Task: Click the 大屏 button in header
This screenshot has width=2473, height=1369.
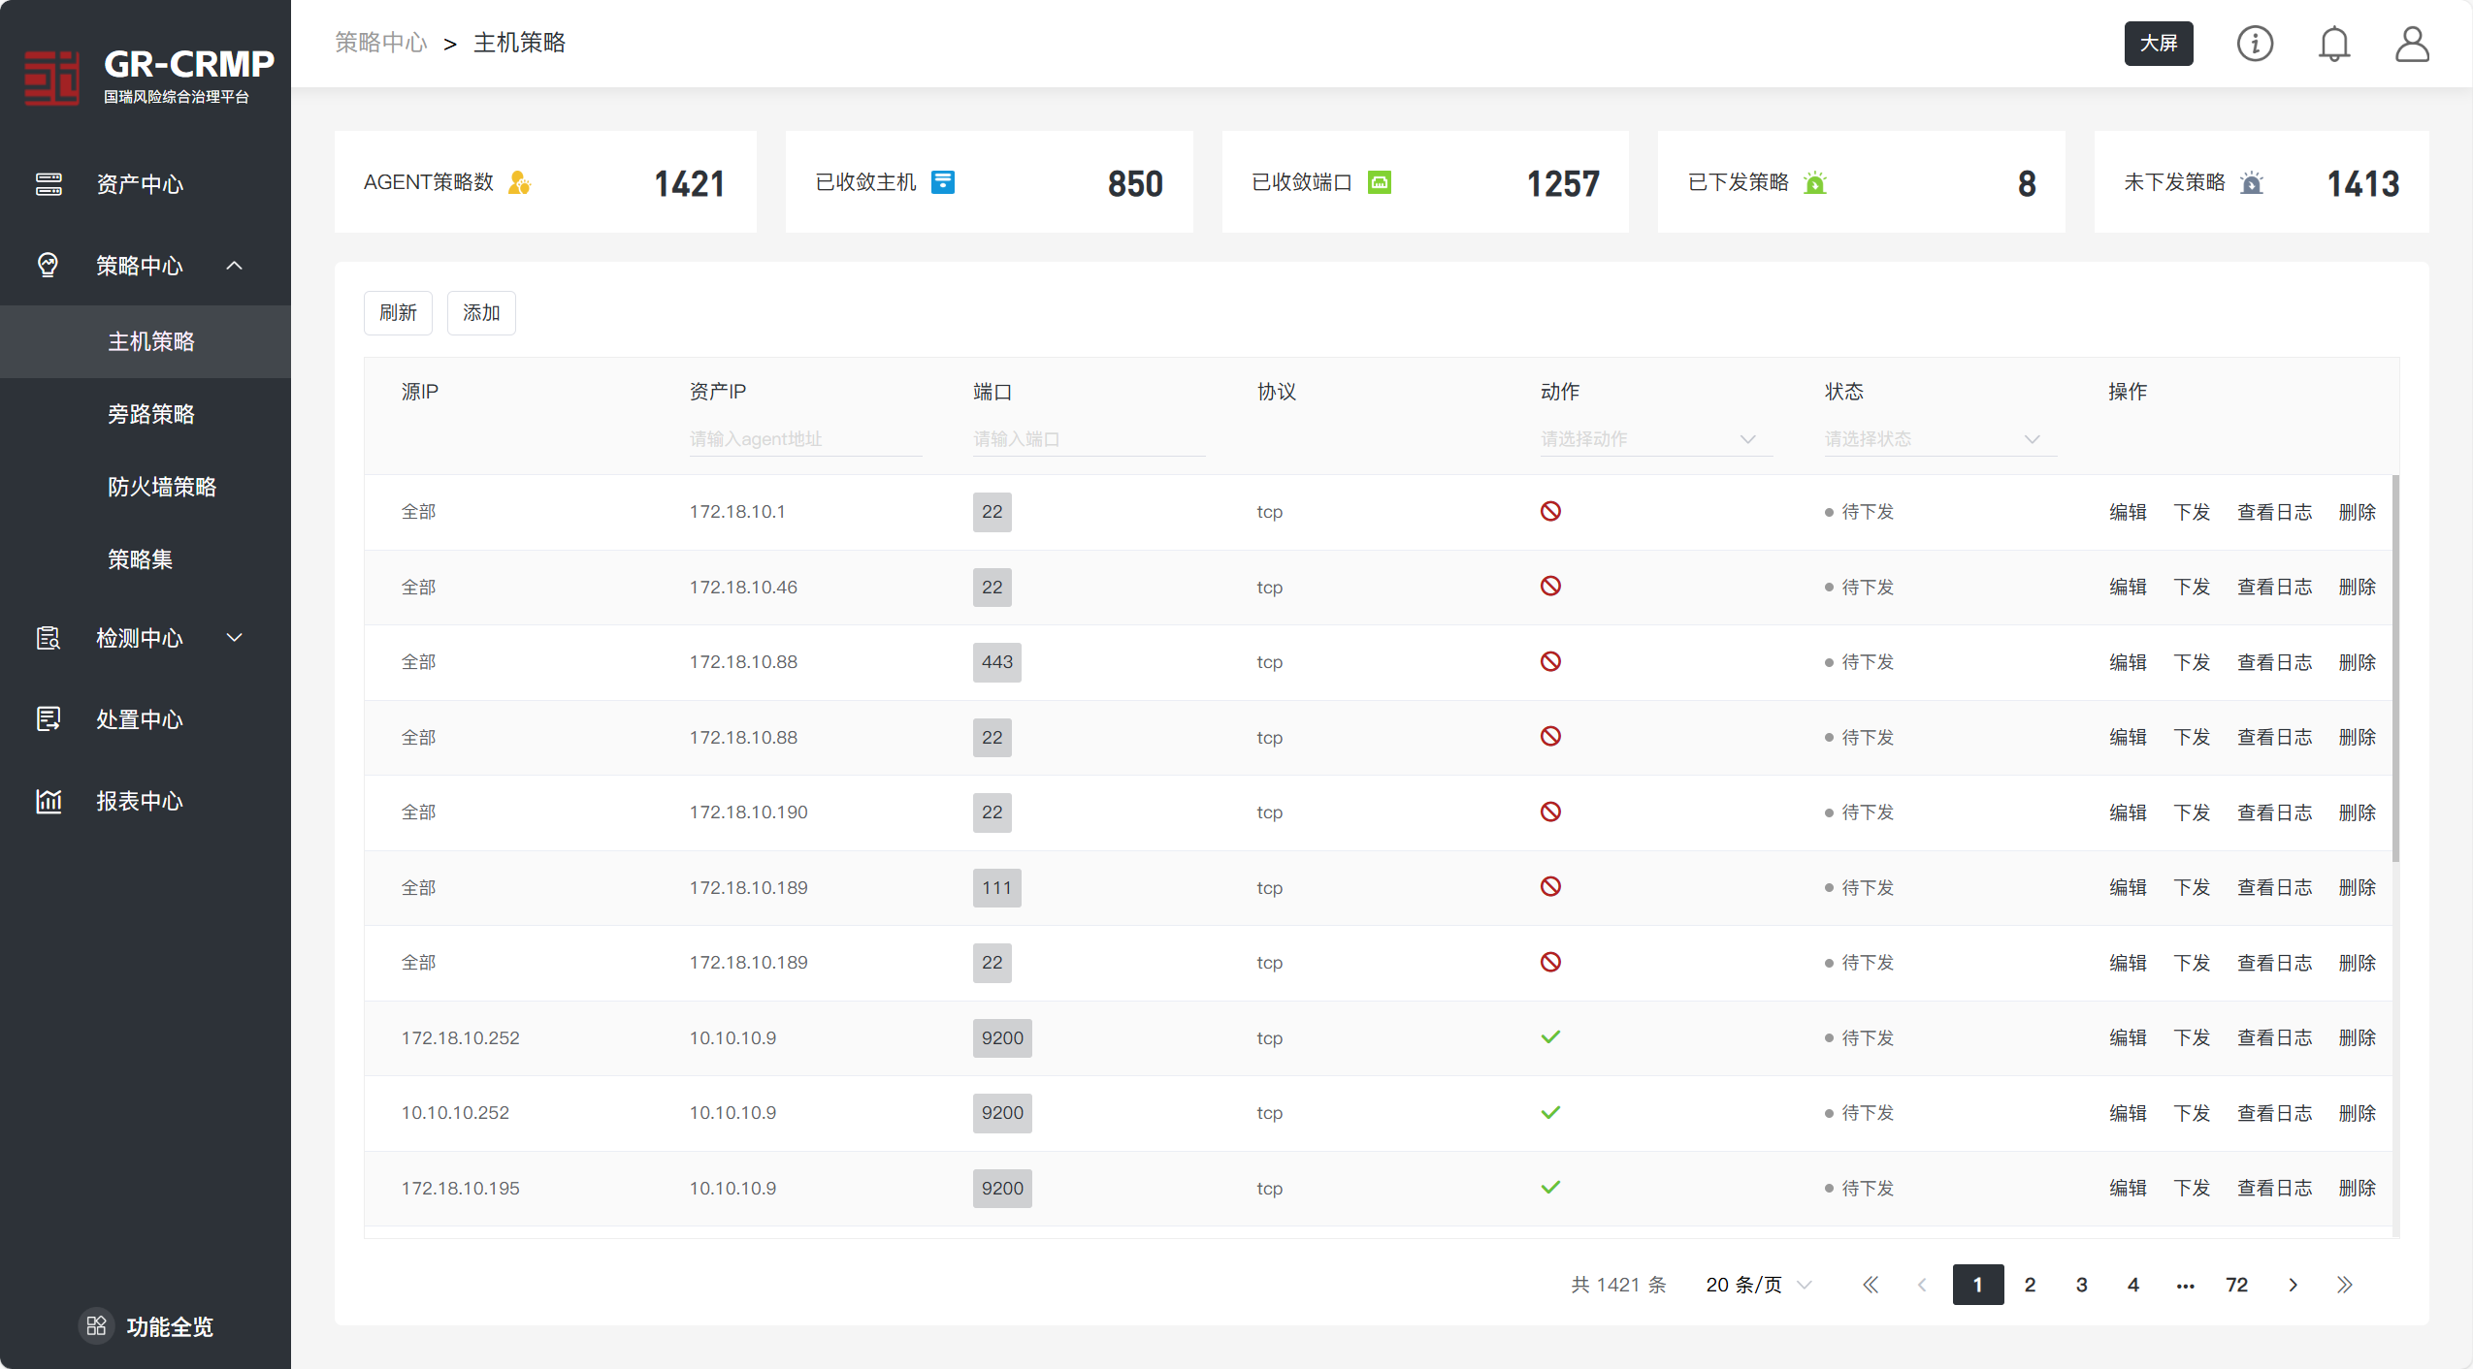Action: 2158,44
